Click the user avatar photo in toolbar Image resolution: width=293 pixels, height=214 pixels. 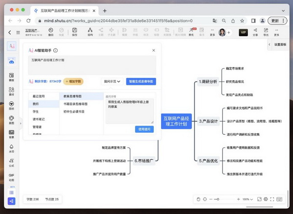click(x=222, y=32)
